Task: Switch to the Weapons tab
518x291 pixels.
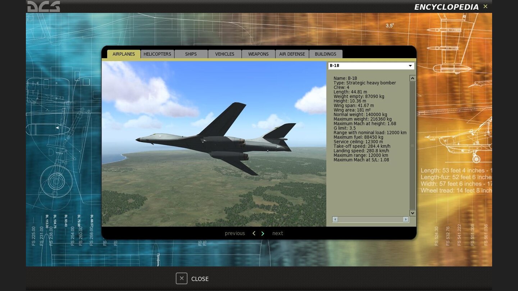Action: pos(258,54)
